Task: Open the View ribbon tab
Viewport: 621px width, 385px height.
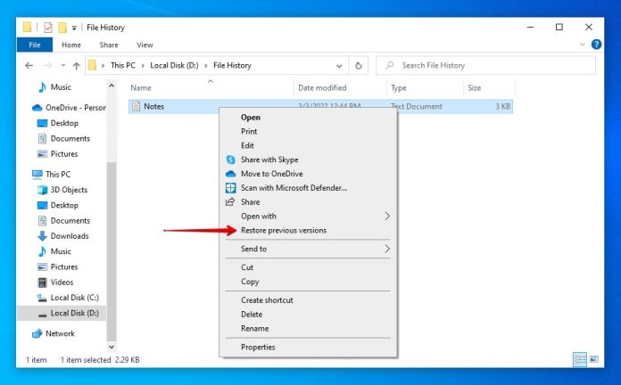Action: (x=145, y=45)
